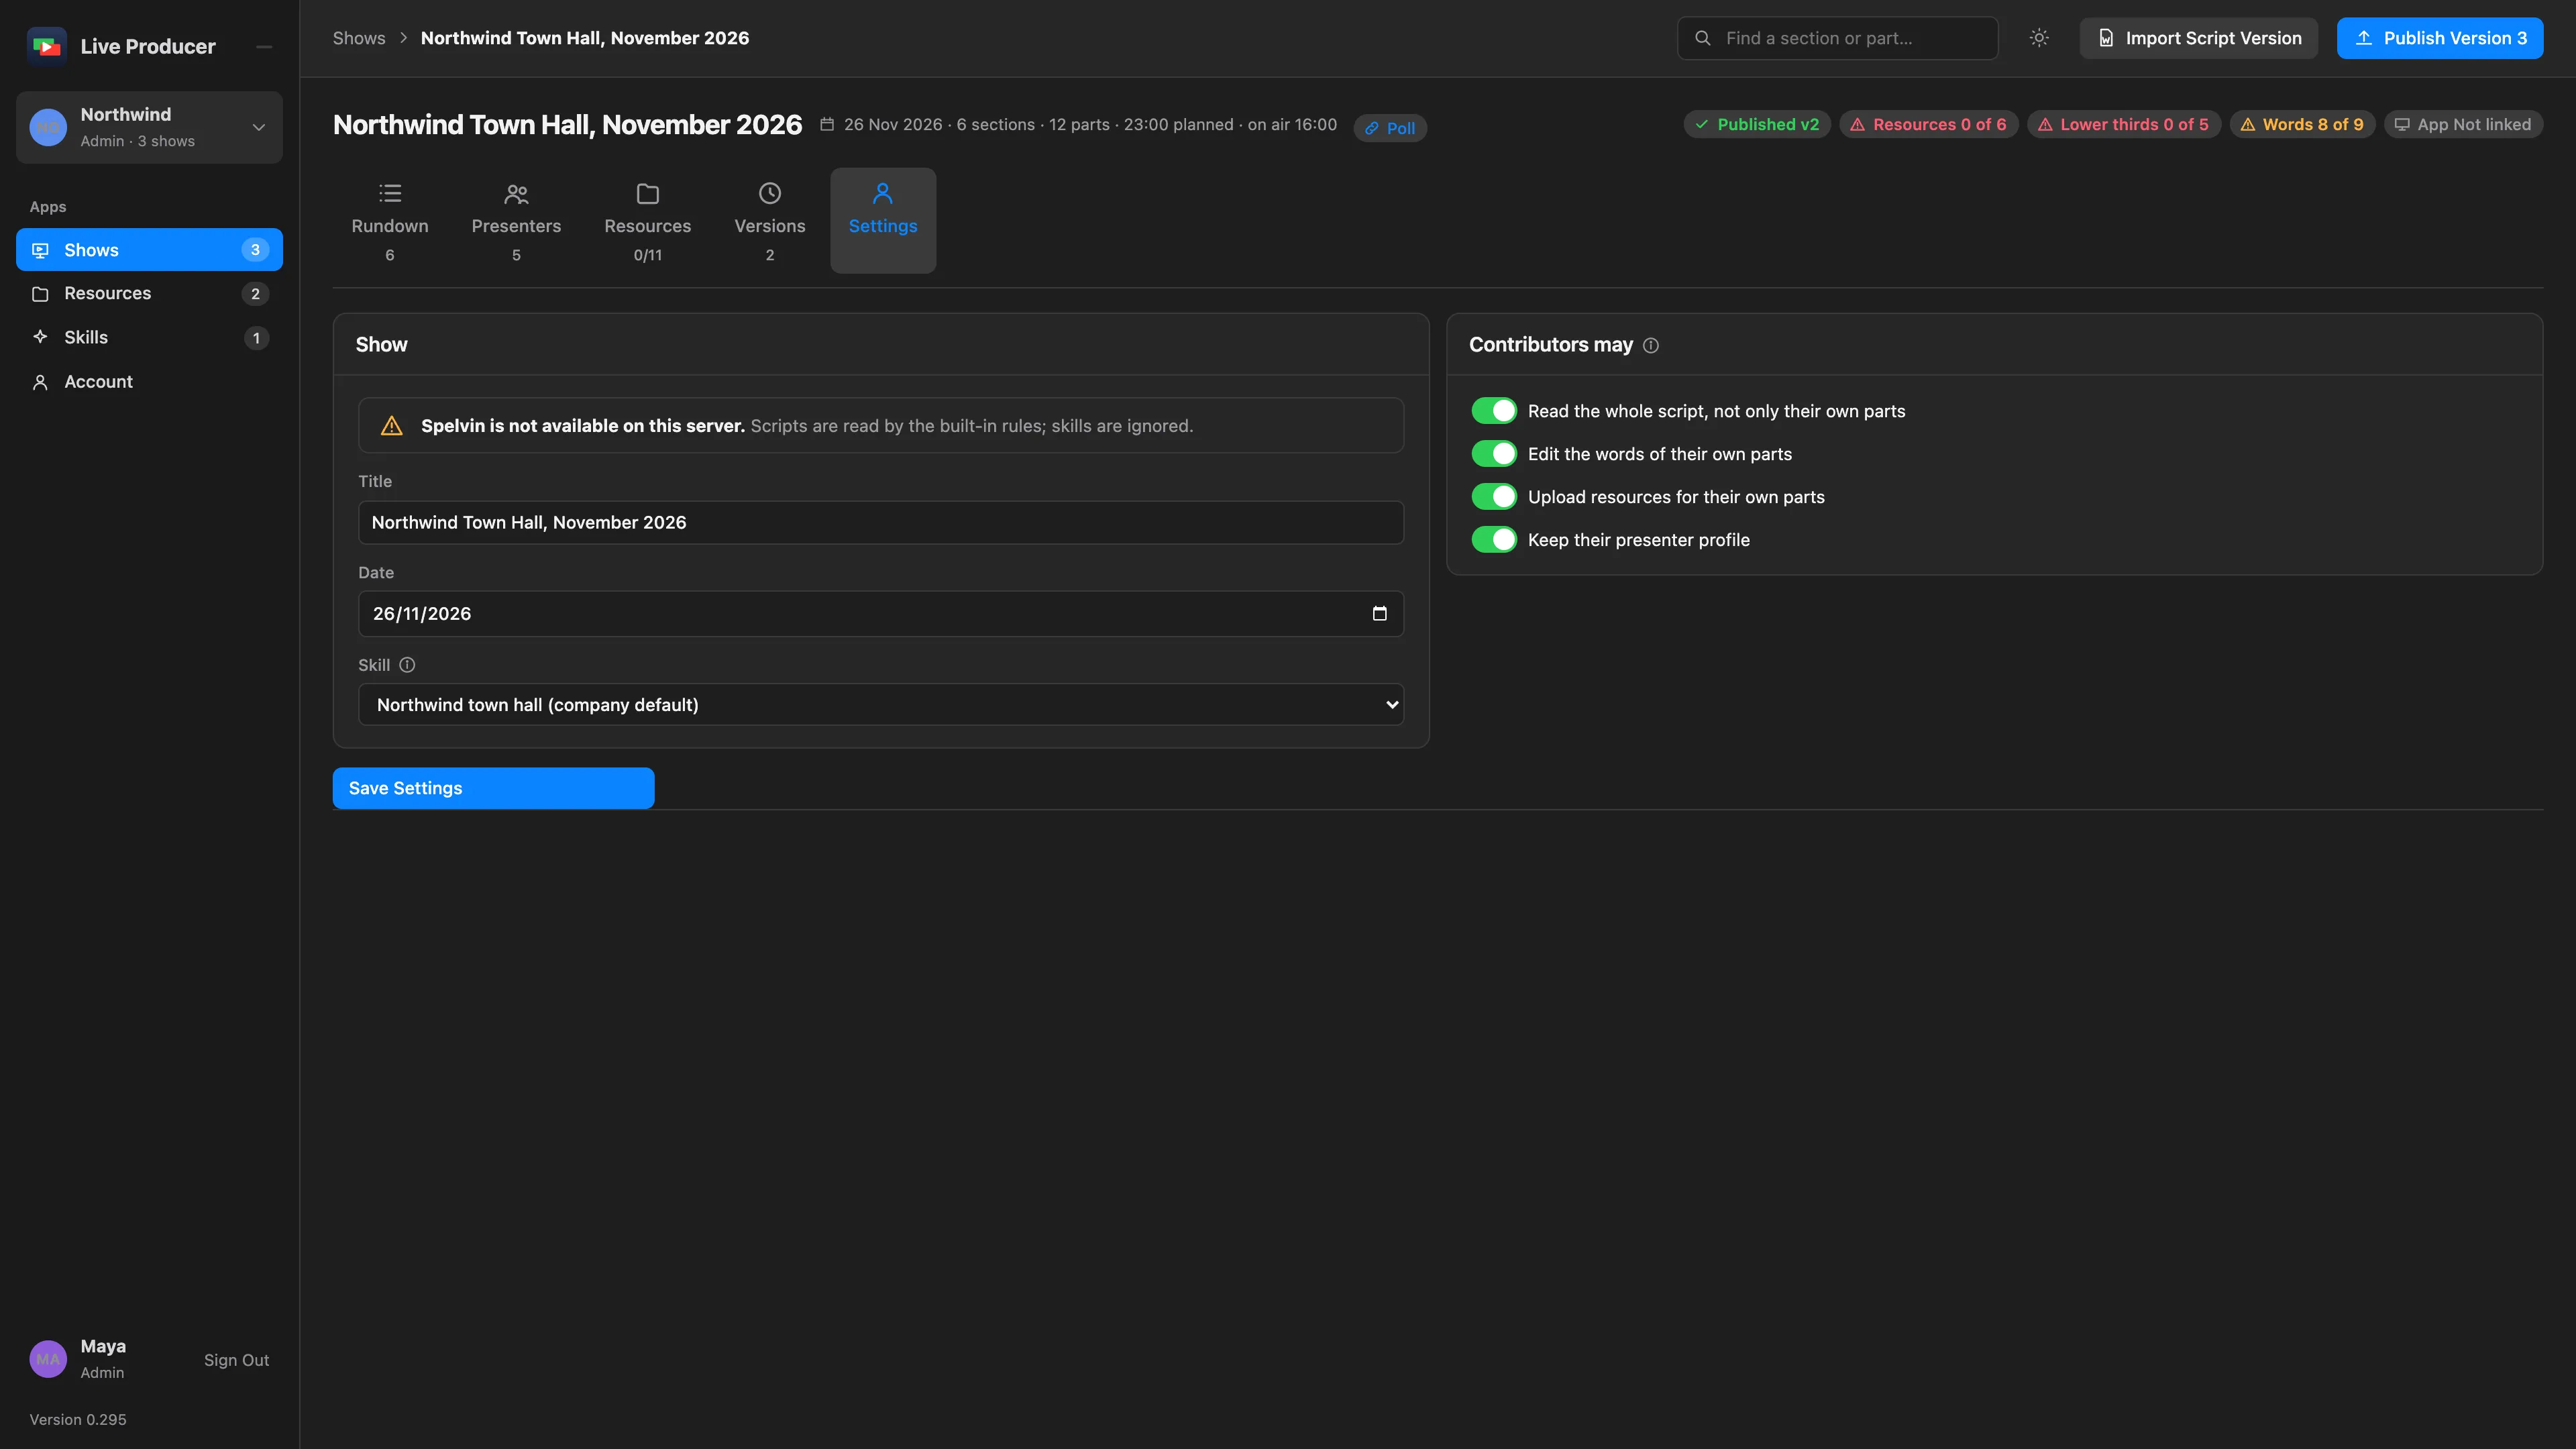Click the Published v2 status badge
Viewport: 2576px width, 1449px height.
click(x=1757, y=125)
